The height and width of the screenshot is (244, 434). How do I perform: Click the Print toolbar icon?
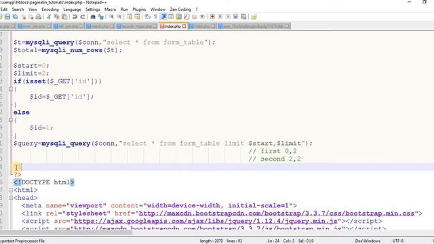tap(39, 17)
